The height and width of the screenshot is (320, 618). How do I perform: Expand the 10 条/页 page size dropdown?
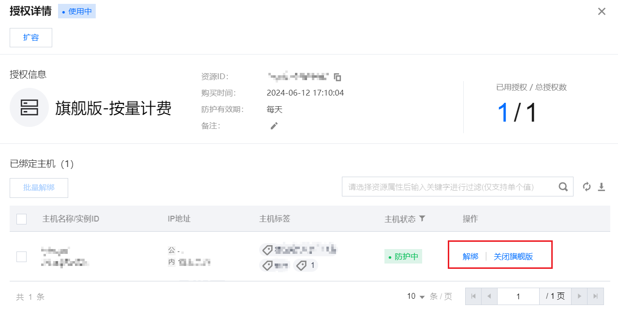pos(416,296)
